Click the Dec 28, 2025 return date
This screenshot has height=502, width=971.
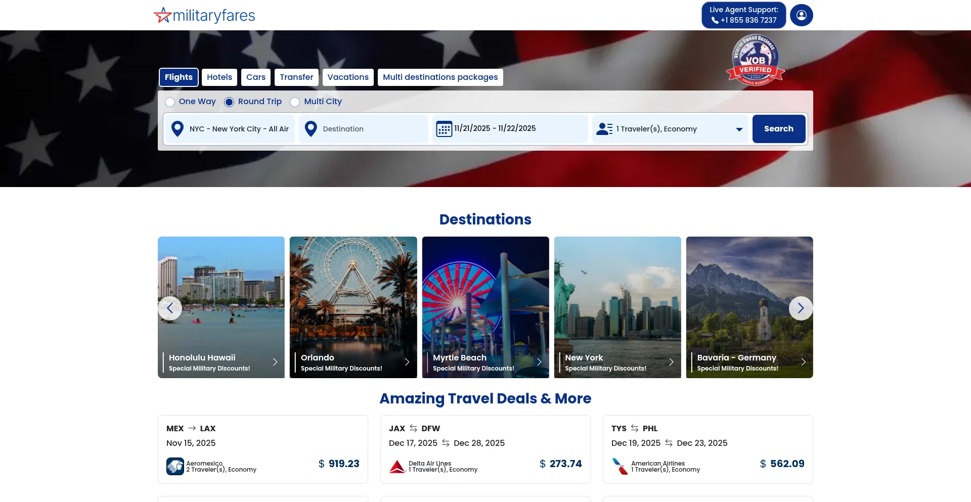click(479, 443)
